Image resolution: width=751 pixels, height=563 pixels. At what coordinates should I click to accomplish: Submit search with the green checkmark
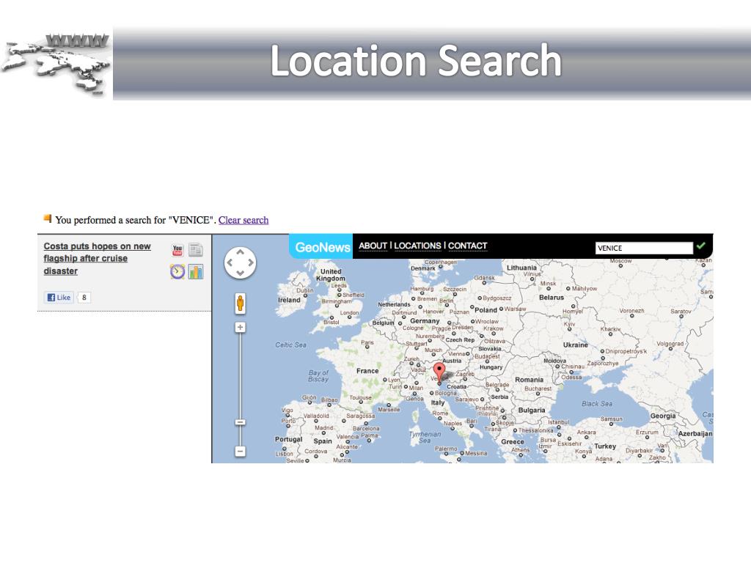tap(700, 246)
